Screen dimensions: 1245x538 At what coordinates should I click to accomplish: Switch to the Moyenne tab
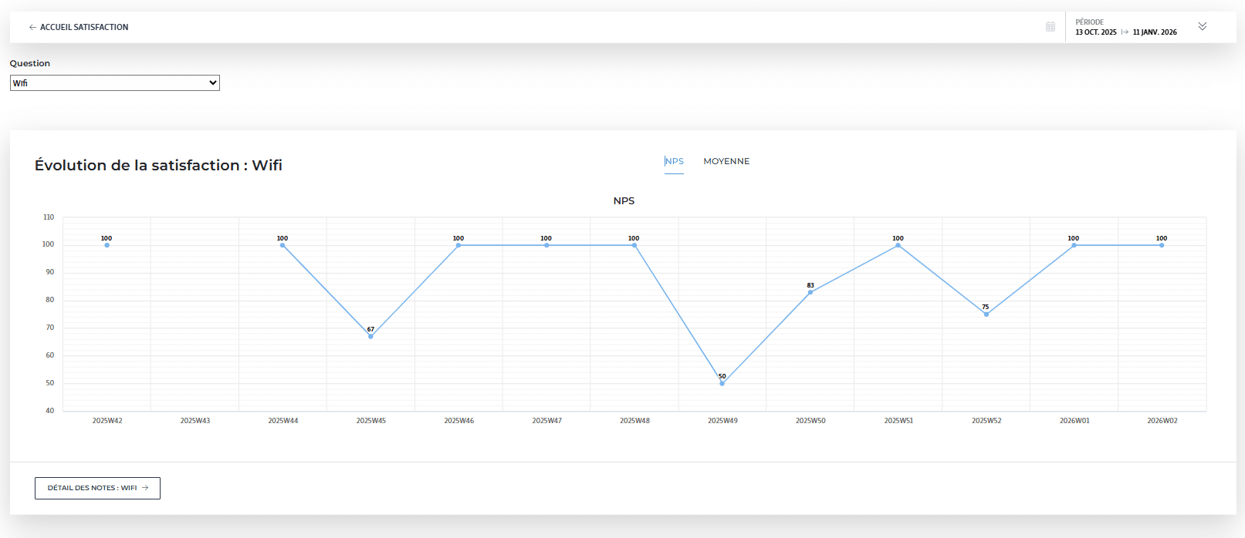[x=726, y=161]
